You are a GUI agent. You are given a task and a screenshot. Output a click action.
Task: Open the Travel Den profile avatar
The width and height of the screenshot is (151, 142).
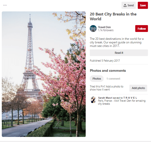pos(93,29)
